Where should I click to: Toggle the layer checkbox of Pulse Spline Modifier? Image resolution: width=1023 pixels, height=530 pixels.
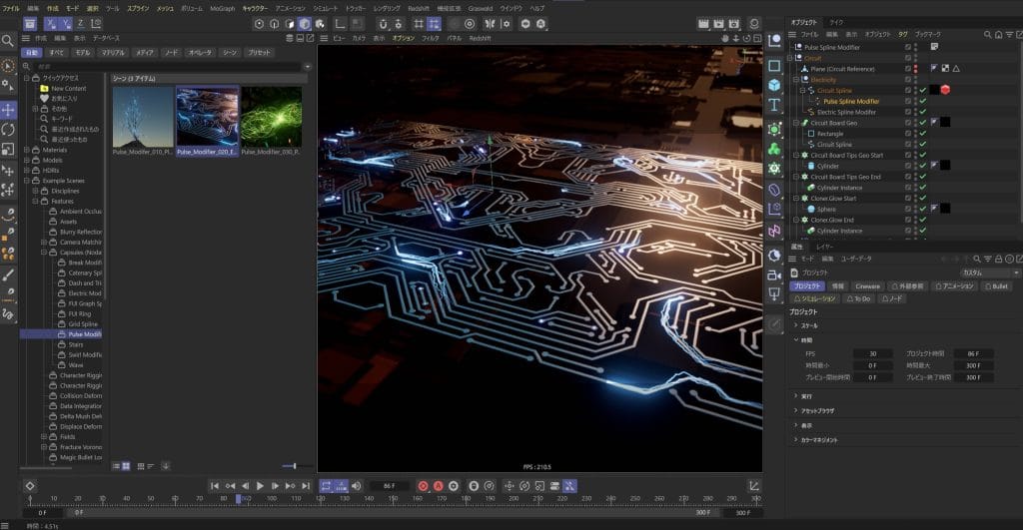[907, 47]
